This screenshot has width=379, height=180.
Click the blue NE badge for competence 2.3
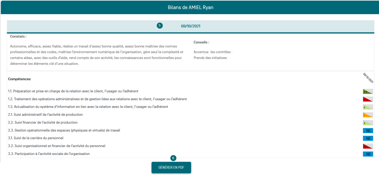tap(368, 131)
